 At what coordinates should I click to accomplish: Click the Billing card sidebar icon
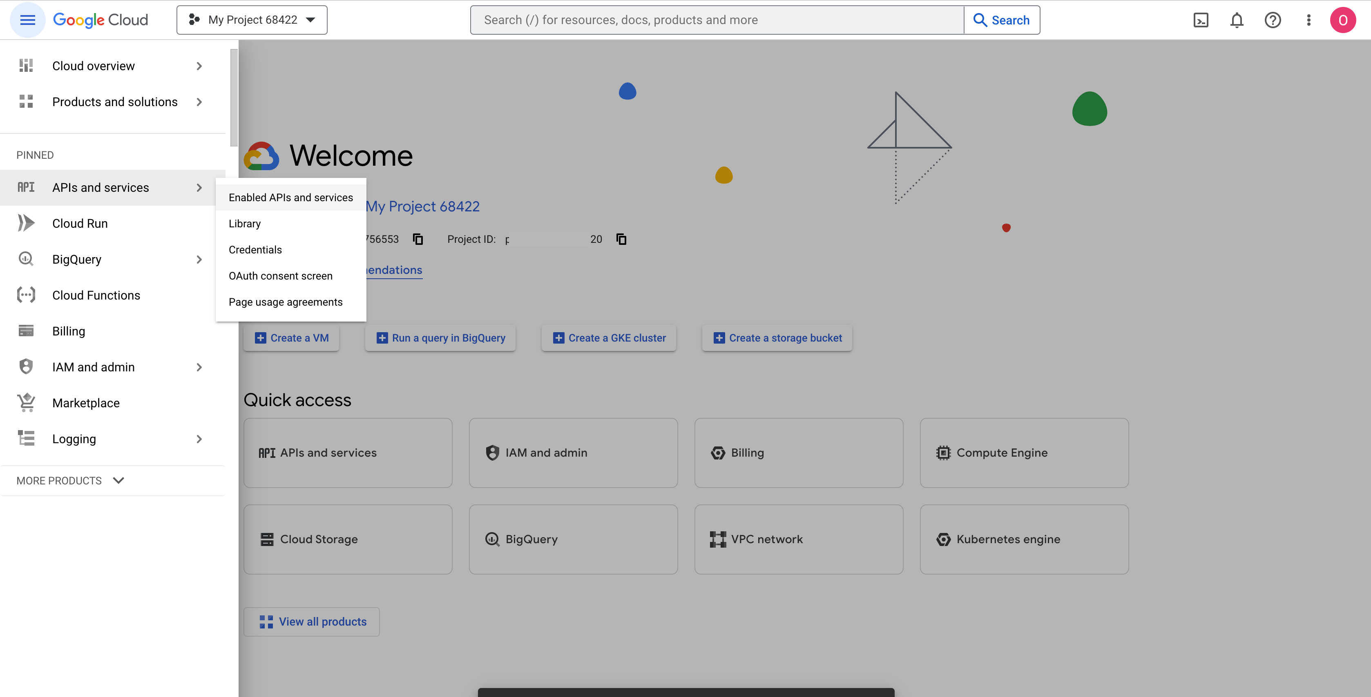pyautogui.click(x=26, y=331)
